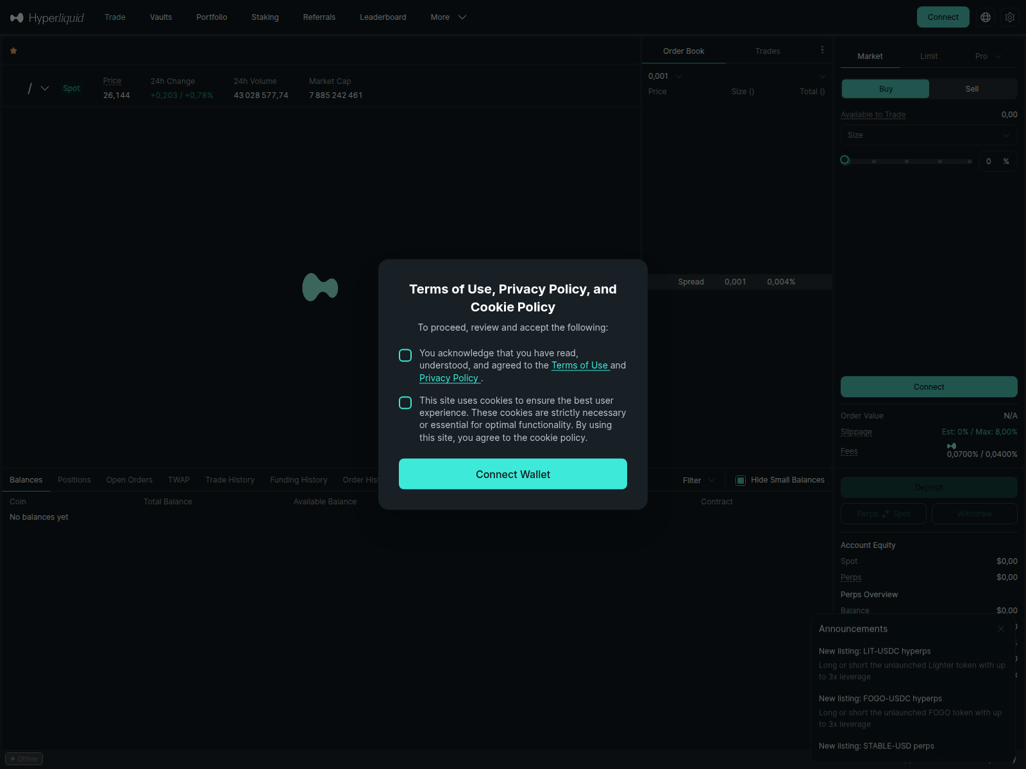Open the order book size unit dropdown
1026x769 pixels.
[822, 76]
